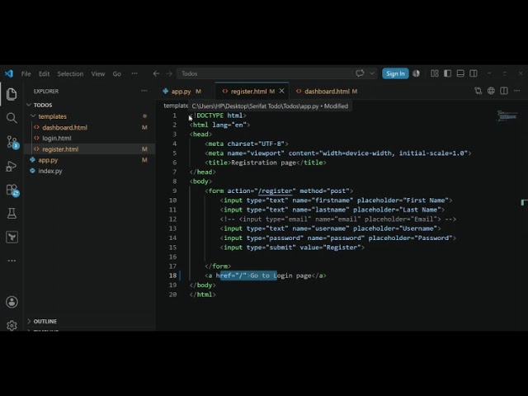Open editor More Actions ellipsis
528x396 pixels.
517,91
